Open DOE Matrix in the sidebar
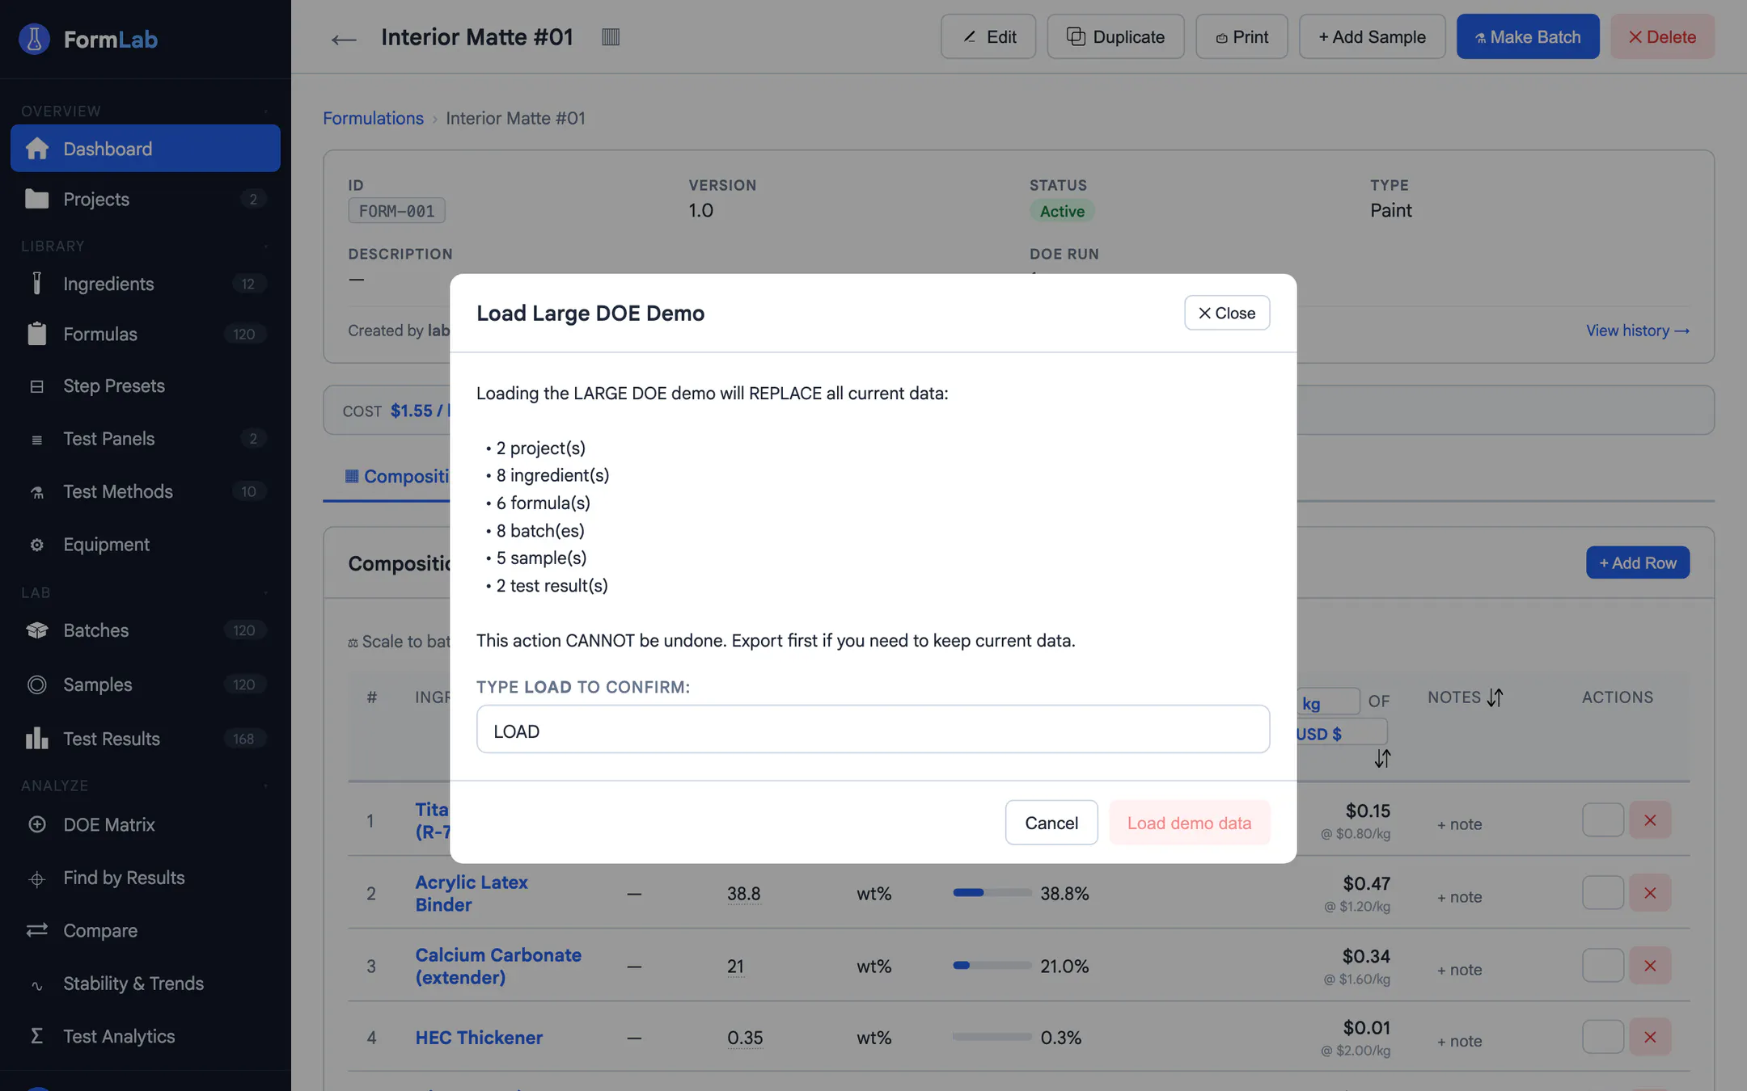1747x1091 pixels. click(146, 824)
